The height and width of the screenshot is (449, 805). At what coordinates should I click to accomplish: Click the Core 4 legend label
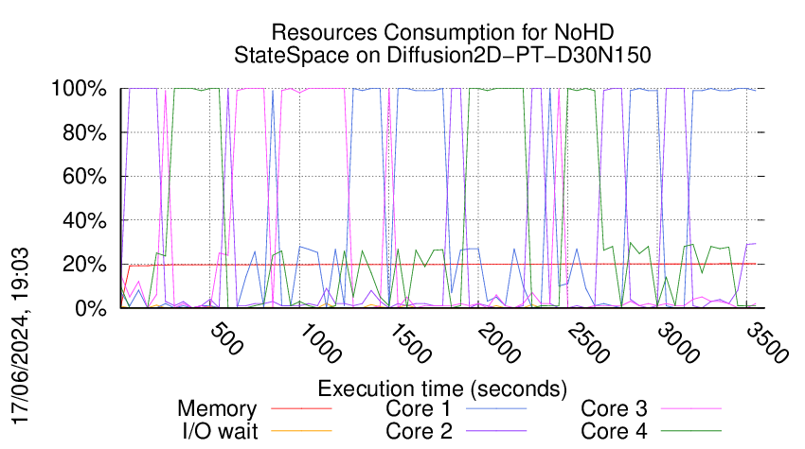pos(614,431)
